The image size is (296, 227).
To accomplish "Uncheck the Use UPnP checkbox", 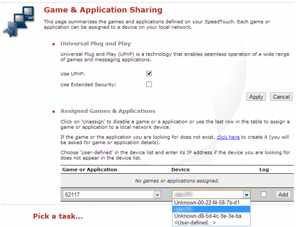I will [x=149, y=73].
